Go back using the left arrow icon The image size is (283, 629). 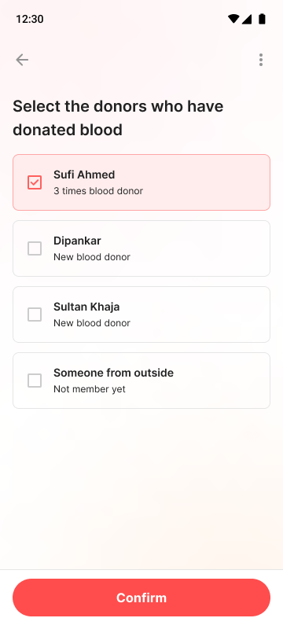coord(22,60)
